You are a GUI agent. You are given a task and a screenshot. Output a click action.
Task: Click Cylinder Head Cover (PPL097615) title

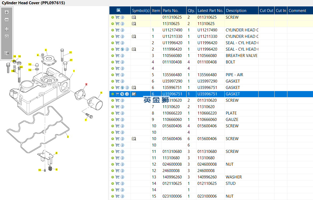(33, 3)
